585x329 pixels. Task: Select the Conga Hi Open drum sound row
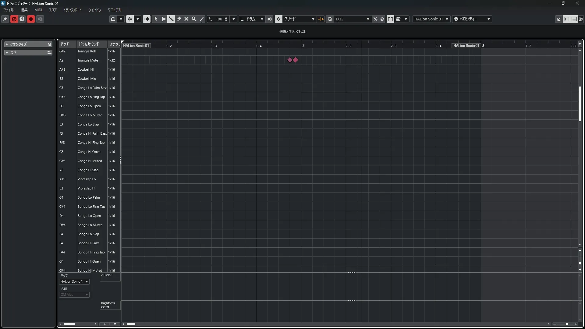89,152
